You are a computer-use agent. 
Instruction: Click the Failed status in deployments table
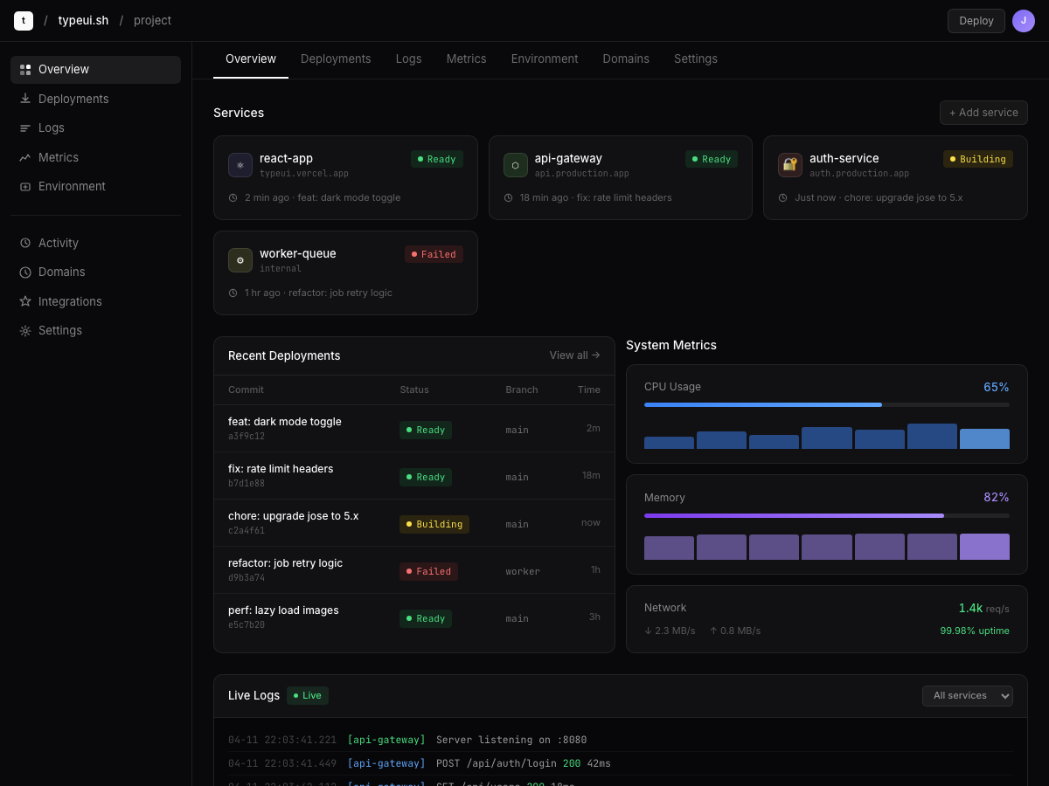click(x=428, y=571)
